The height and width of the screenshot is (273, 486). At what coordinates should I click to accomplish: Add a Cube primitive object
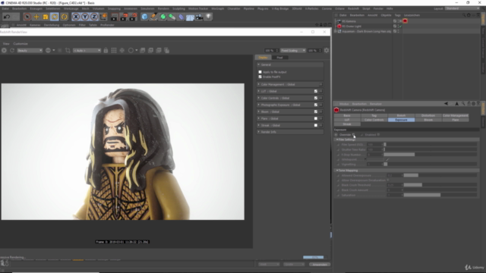(145, 17)
